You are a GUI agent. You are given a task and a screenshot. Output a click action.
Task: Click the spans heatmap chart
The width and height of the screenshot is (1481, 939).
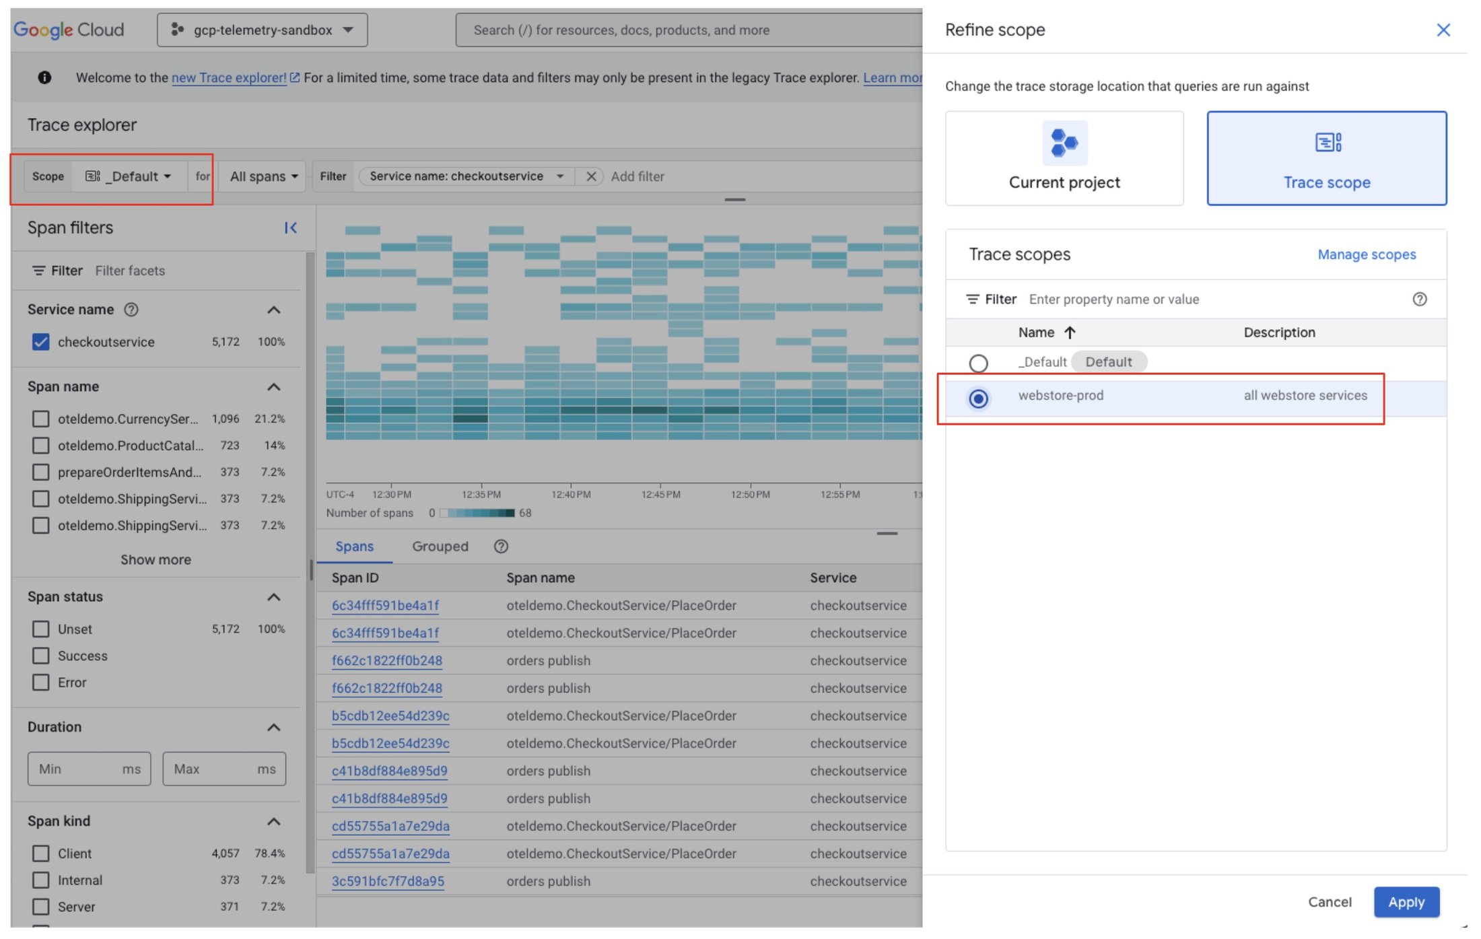(623, 333)
